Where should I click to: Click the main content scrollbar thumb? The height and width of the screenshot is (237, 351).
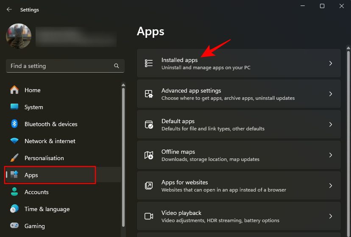tap(348, 144)
